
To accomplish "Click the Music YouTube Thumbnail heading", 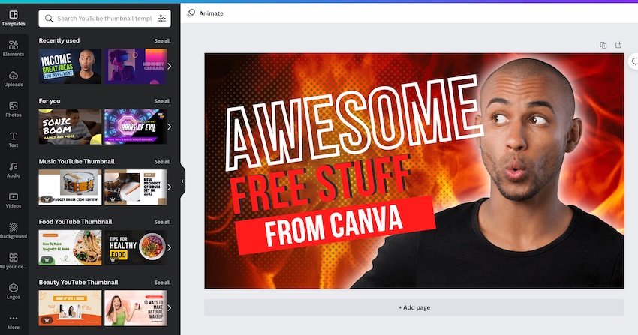I will click(x=77, y=161).
